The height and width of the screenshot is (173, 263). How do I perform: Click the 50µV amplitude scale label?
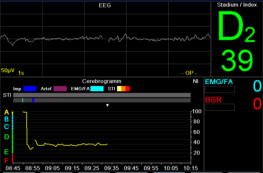coord(8,70)
